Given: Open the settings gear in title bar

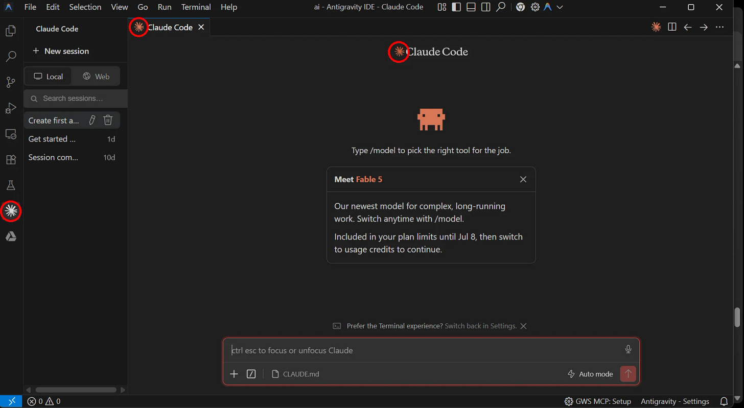Looking at the screenshot, I should [x=535, y=7].
